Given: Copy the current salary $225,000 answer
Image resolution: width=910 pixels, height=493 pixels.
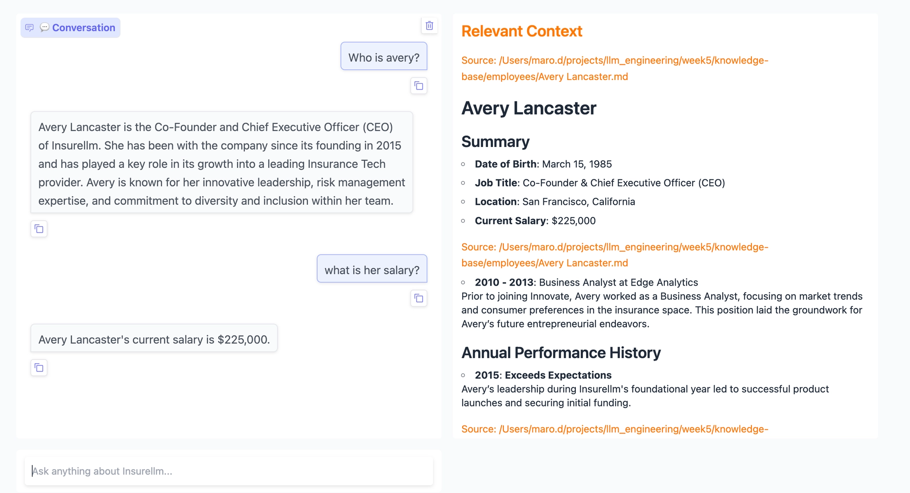Looking at the screenshot, I should [x=39, y=368].
